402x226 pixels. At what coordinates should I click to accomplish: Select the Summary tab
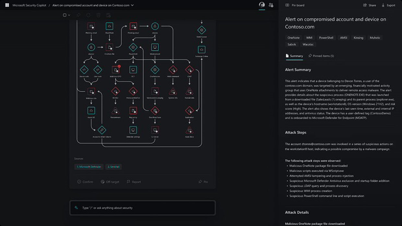coord(294,56)
